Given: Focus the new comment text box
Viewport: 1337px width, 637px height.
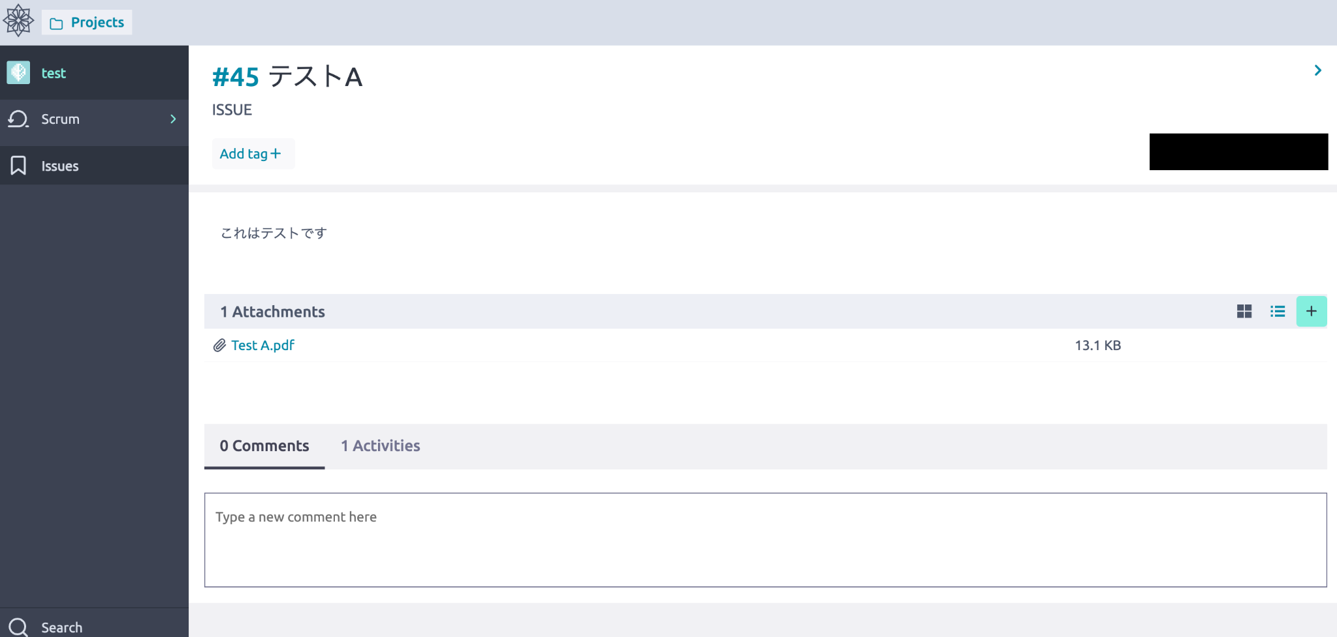Looking at the screenshot, I should point(765,540).
